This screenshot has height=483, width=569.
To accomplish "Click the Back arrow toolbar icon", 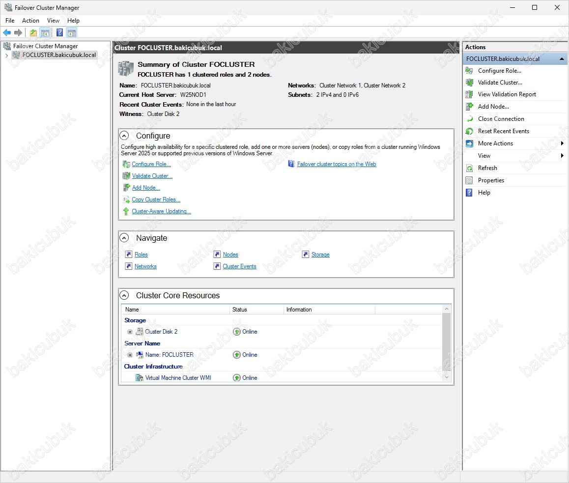I will [6, 32].
